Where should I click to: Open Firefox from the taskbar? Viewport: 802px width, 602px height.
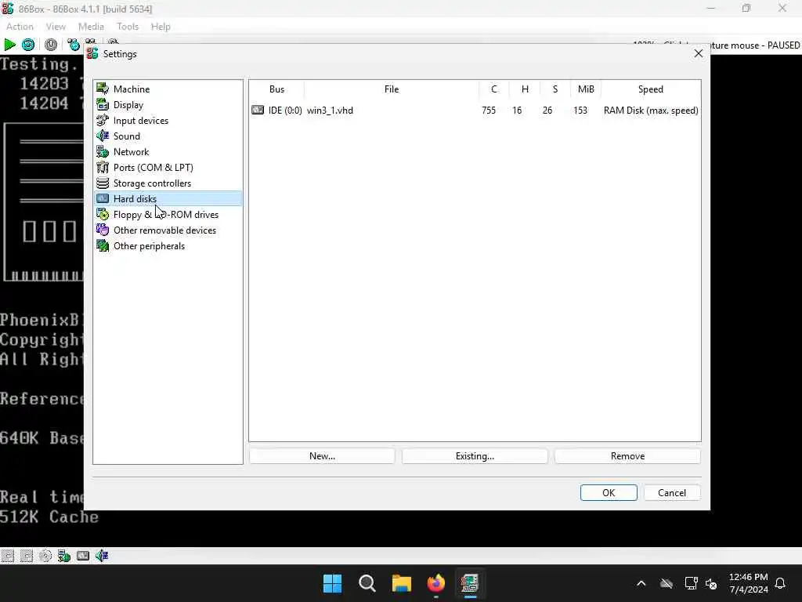[x=436, y=583]
